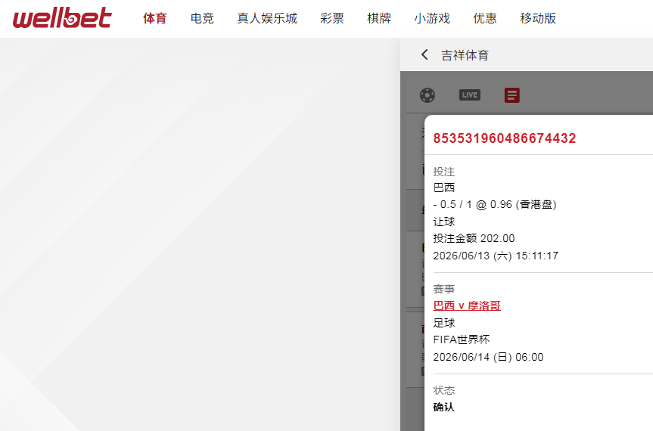
Task: Click the FIFA世界杯 league text
Action: pyautogui.click(x=462, y=340)
